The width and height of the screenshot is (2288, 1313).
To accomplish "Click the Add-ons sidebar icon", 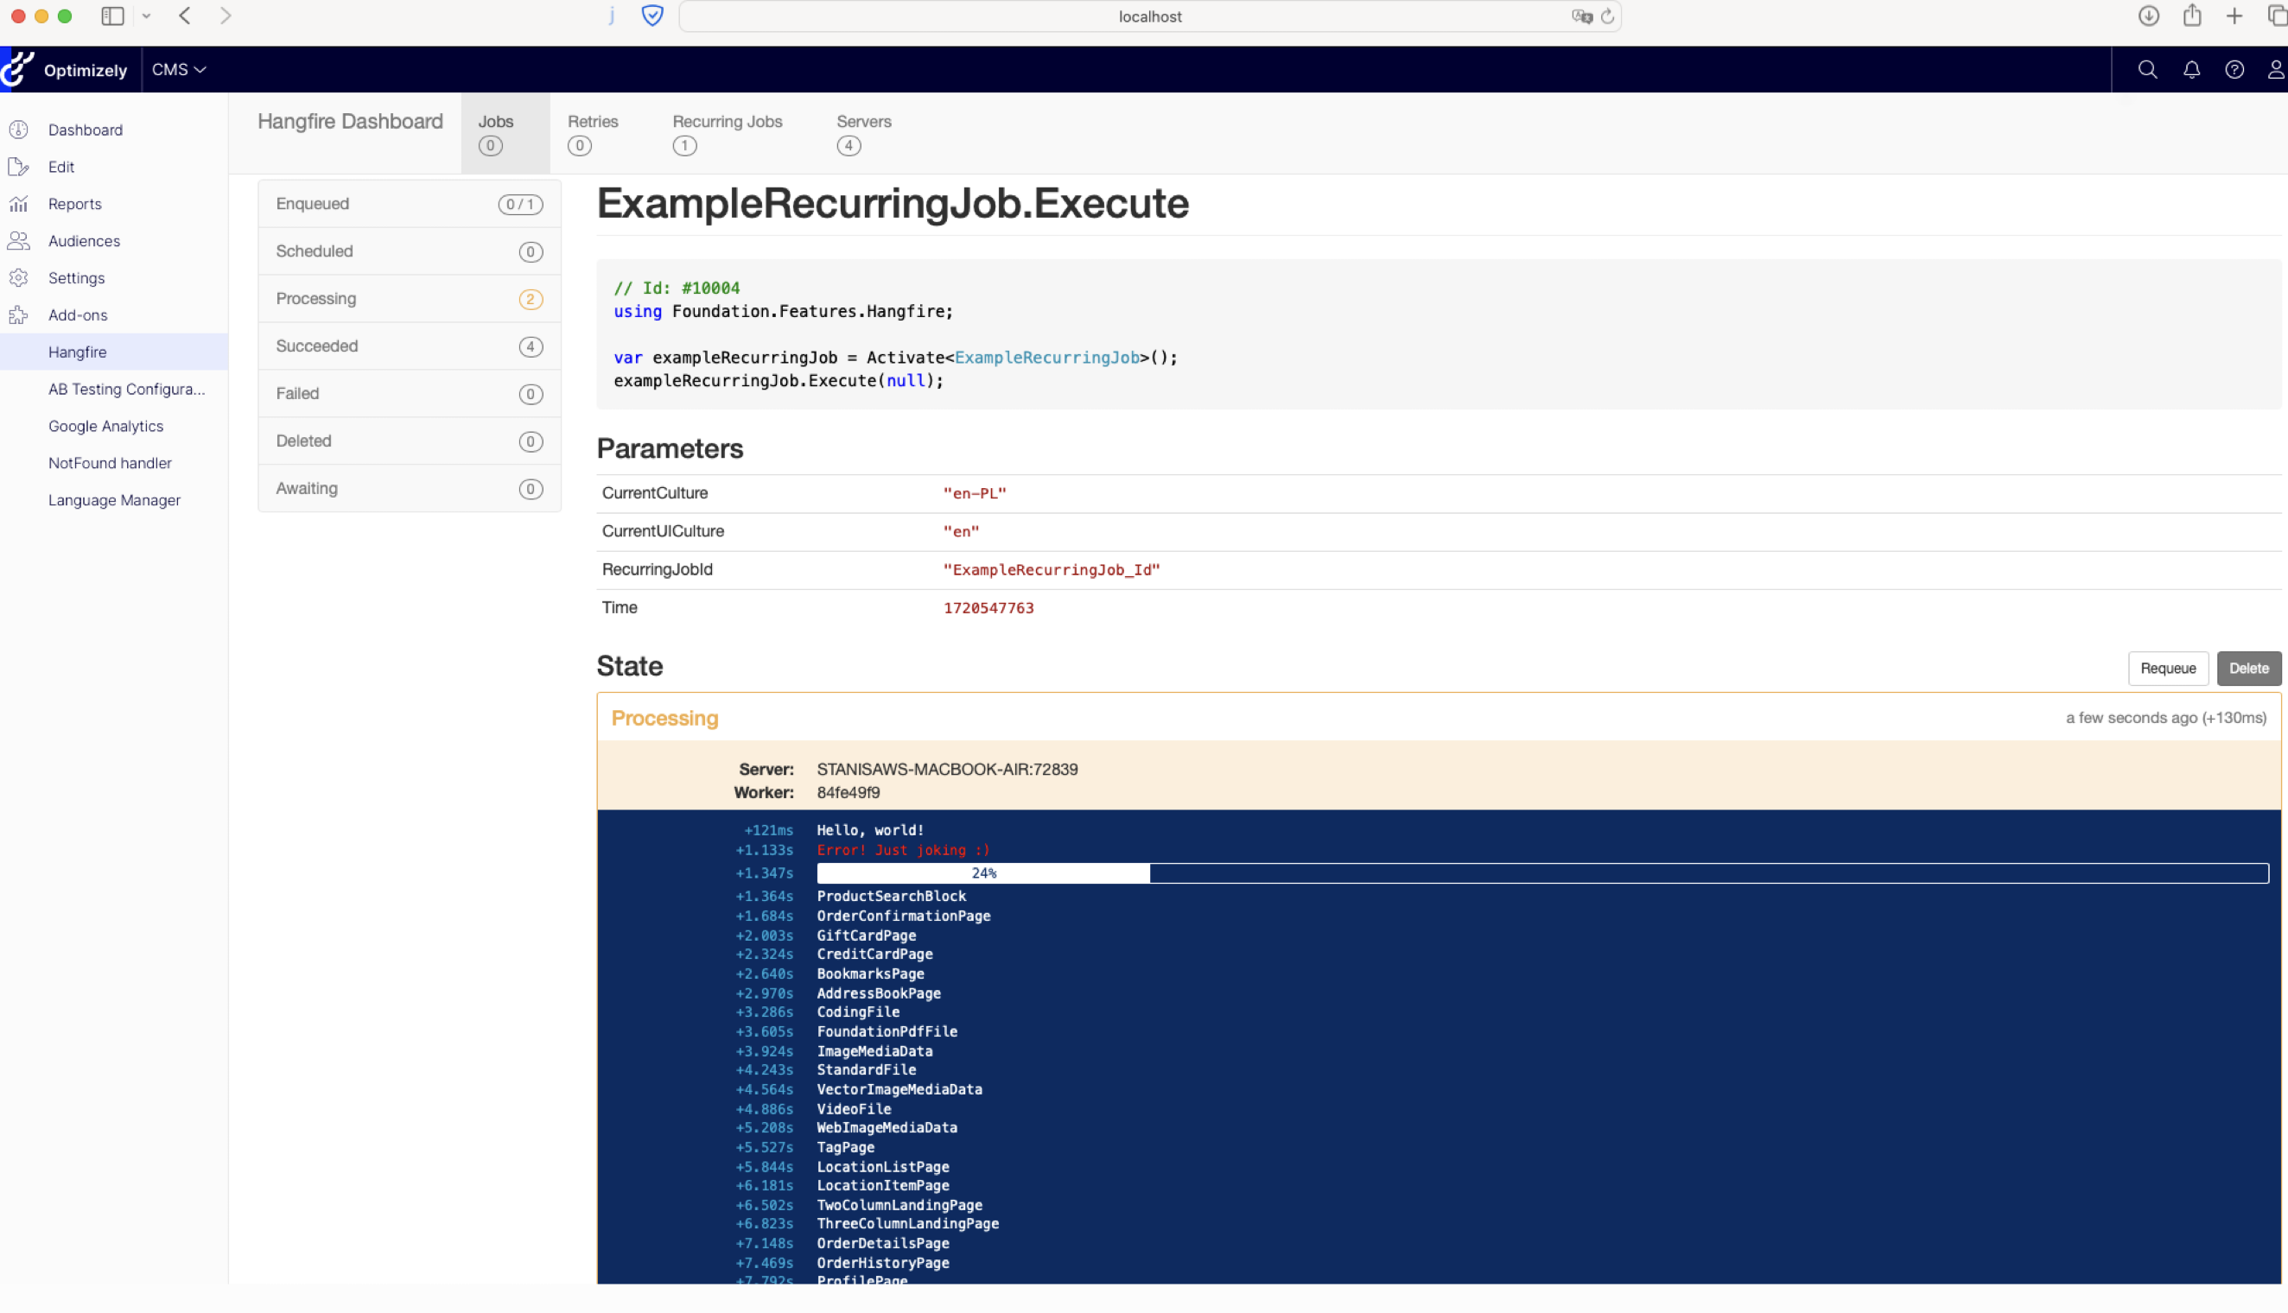I will click(19, 314).
